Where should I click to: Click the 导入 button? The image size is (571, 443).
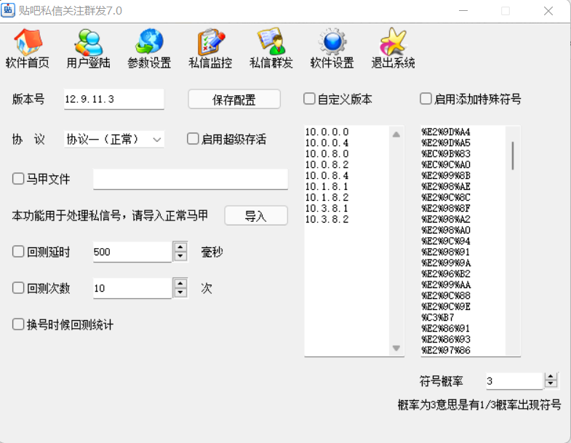(256, 215)
